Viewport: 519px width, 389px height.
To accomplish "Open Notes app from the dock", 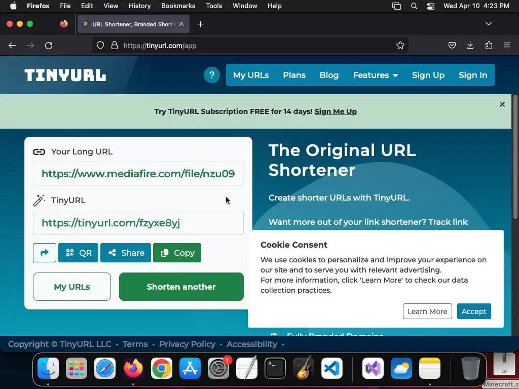I will pyautogui.click(x=430, y=368).
